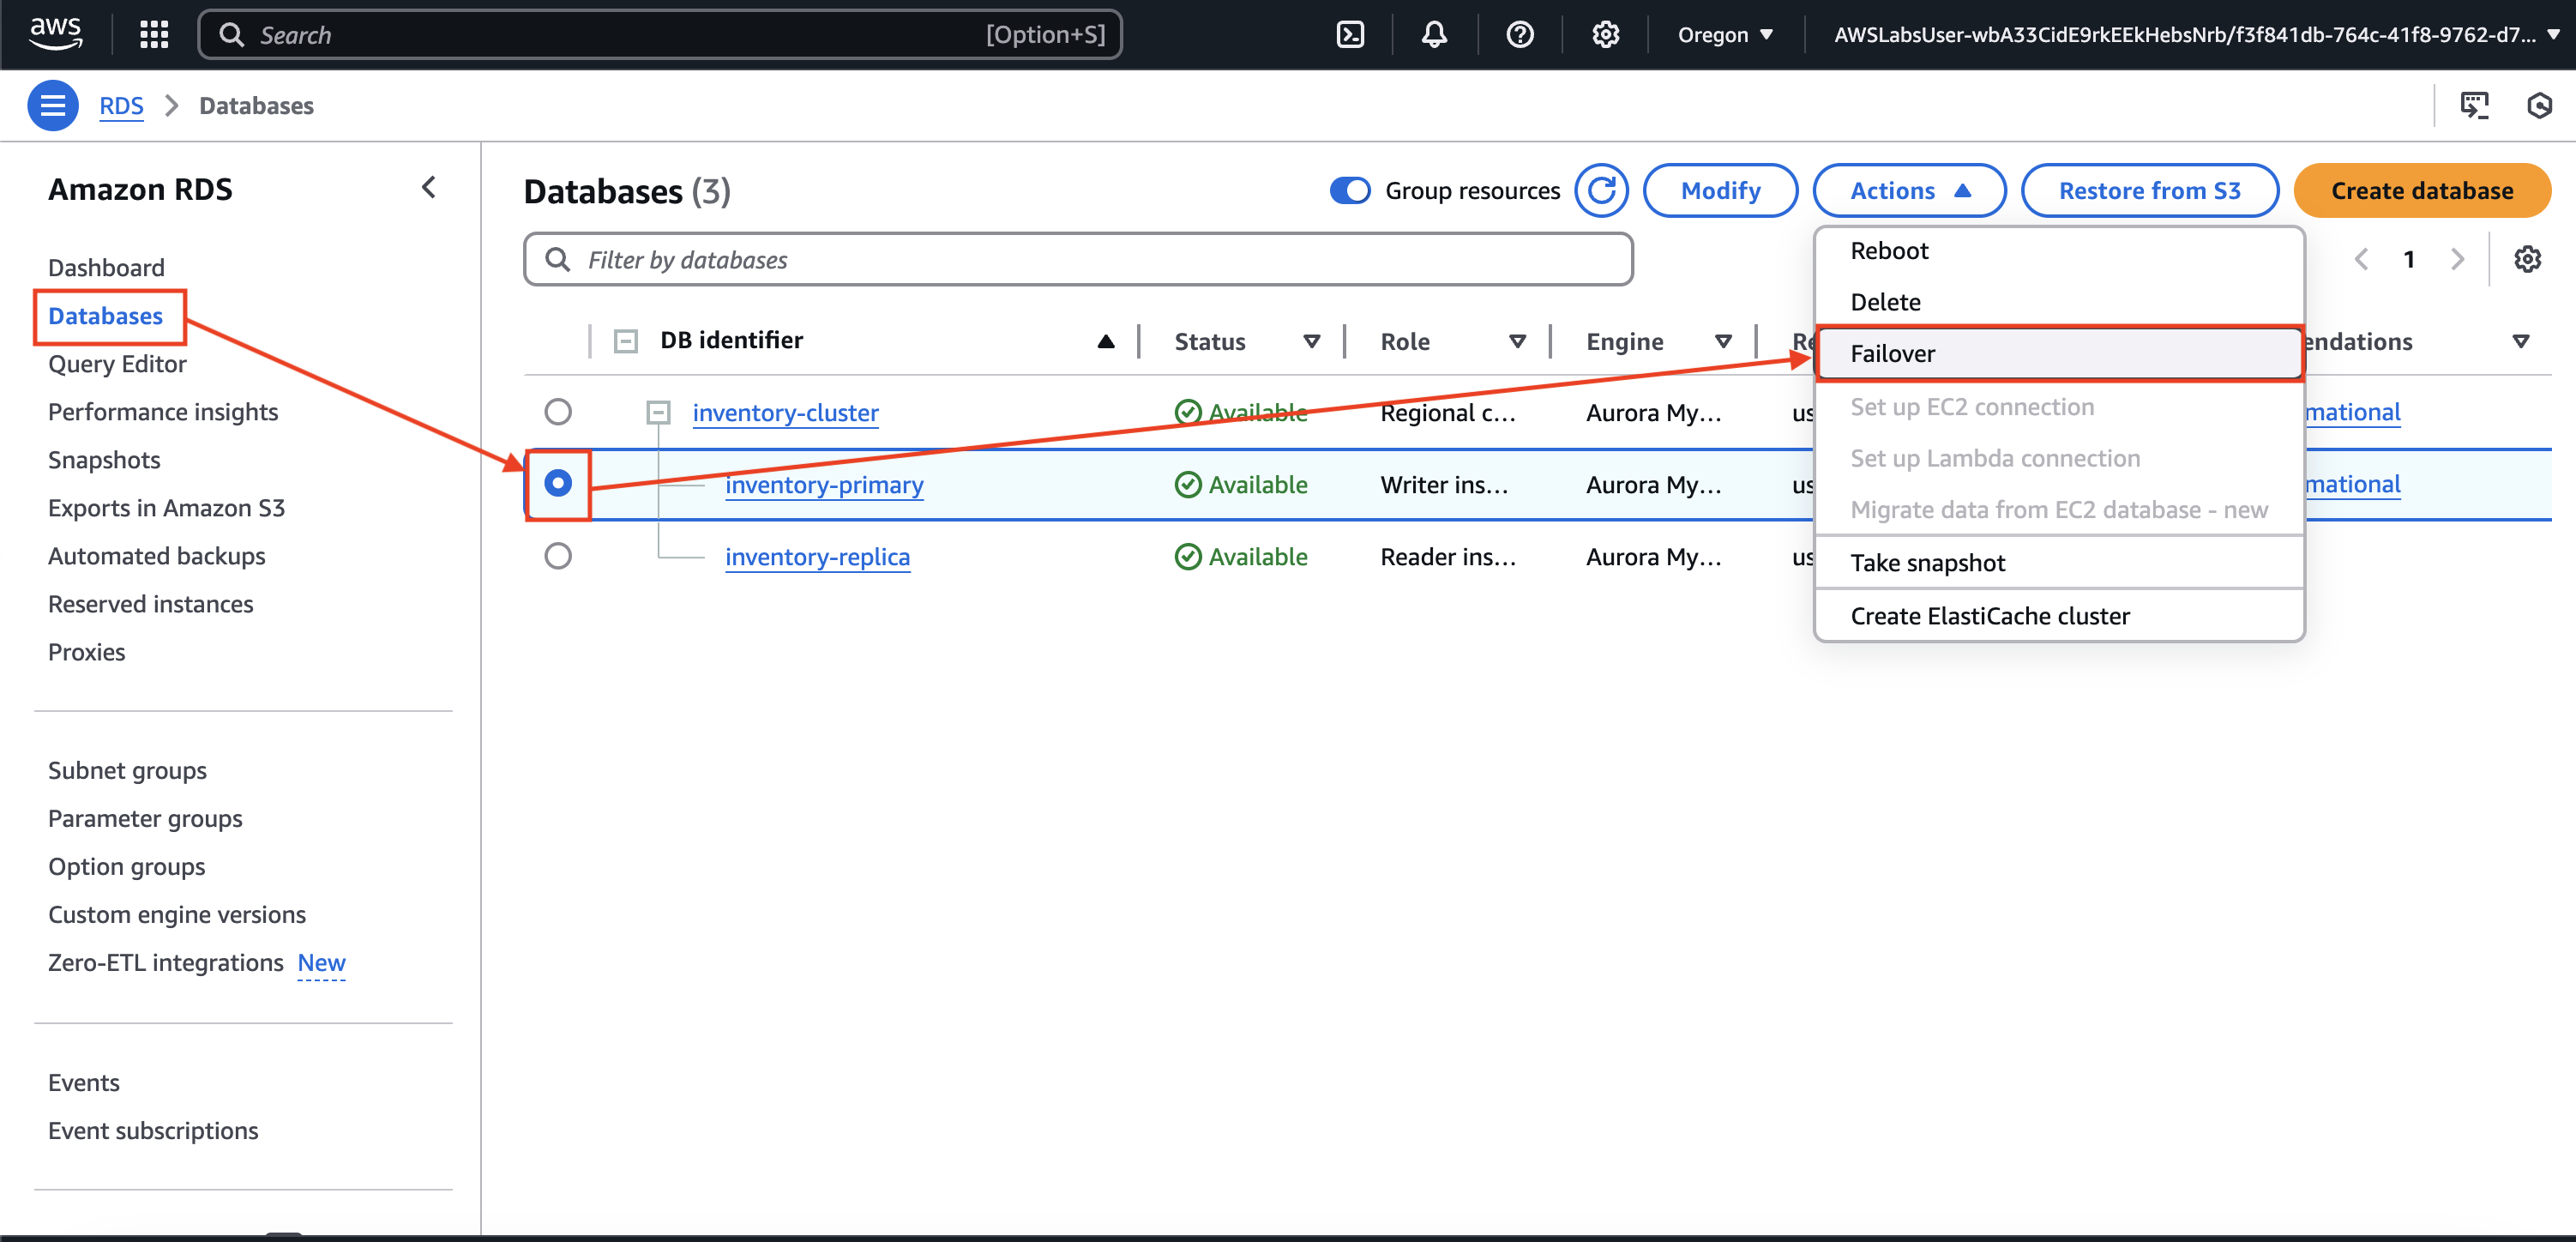The width and height of the screenshot is (2576, 1242).
Task: Select the inventory-replica radio button
Action: pos(558,556)
